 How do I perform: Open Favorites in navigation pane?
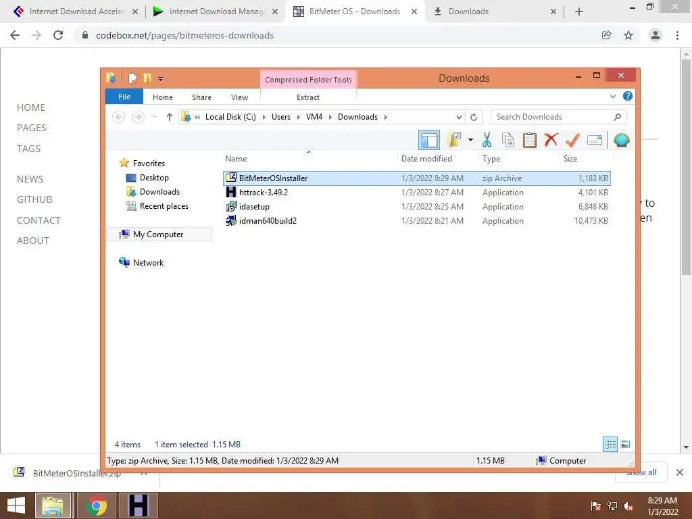[149, 164]
